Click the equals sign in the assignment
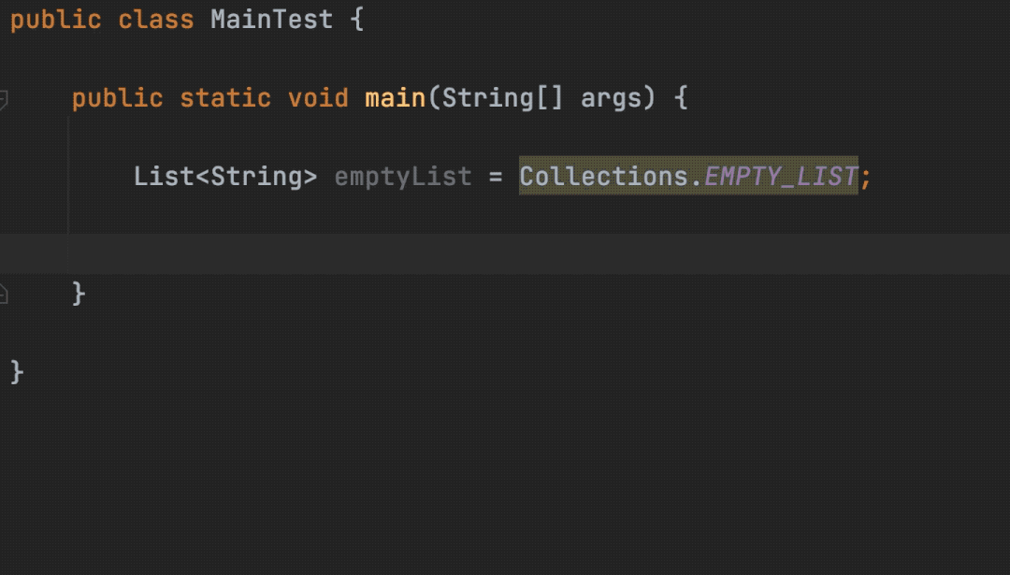1010x575 pixels. (496, 177)
